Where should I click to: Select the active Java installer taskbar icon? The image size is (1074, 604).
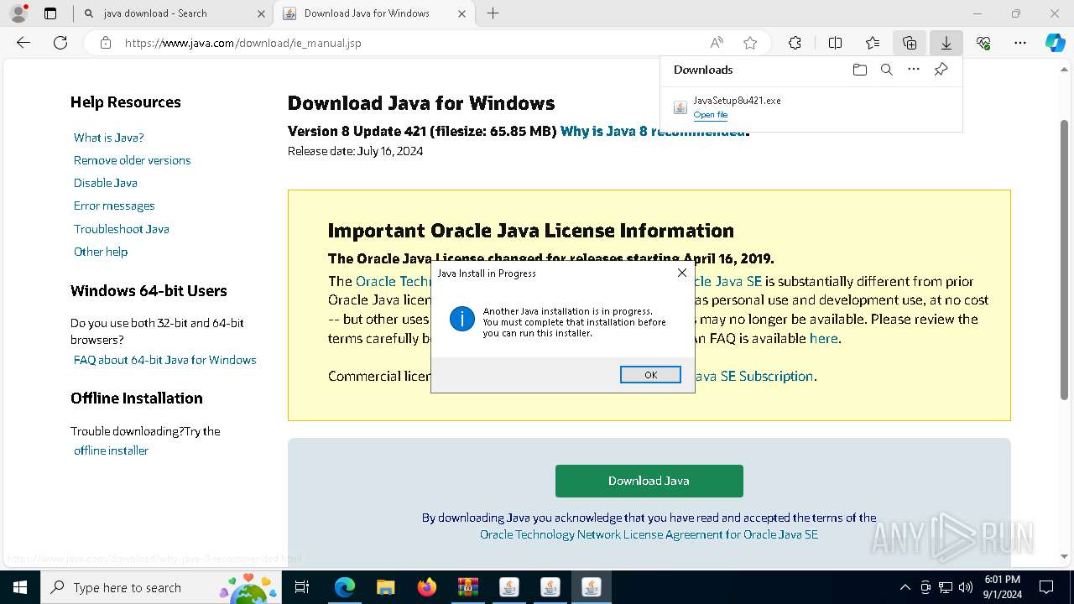tap(592, 587)
